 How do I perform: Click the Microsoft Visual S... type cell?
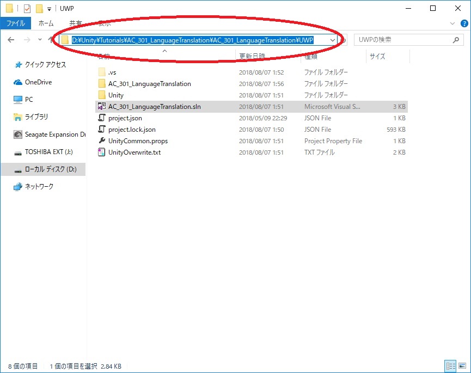click(332, 107)
